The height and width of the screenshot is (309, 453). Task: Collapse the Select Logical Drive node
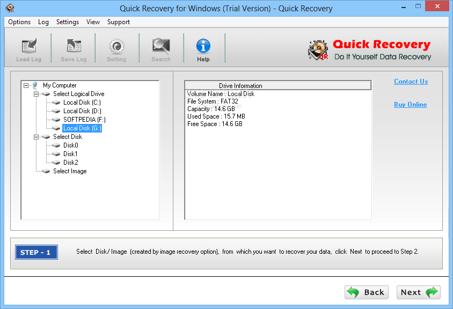[x=36, y=94]
